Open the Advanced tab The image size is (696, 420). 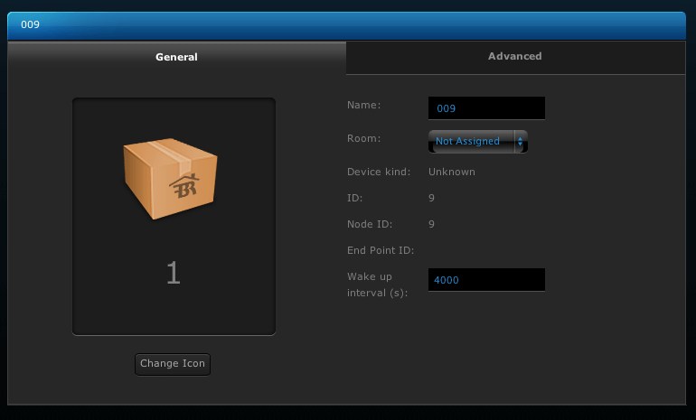point(515,56)
